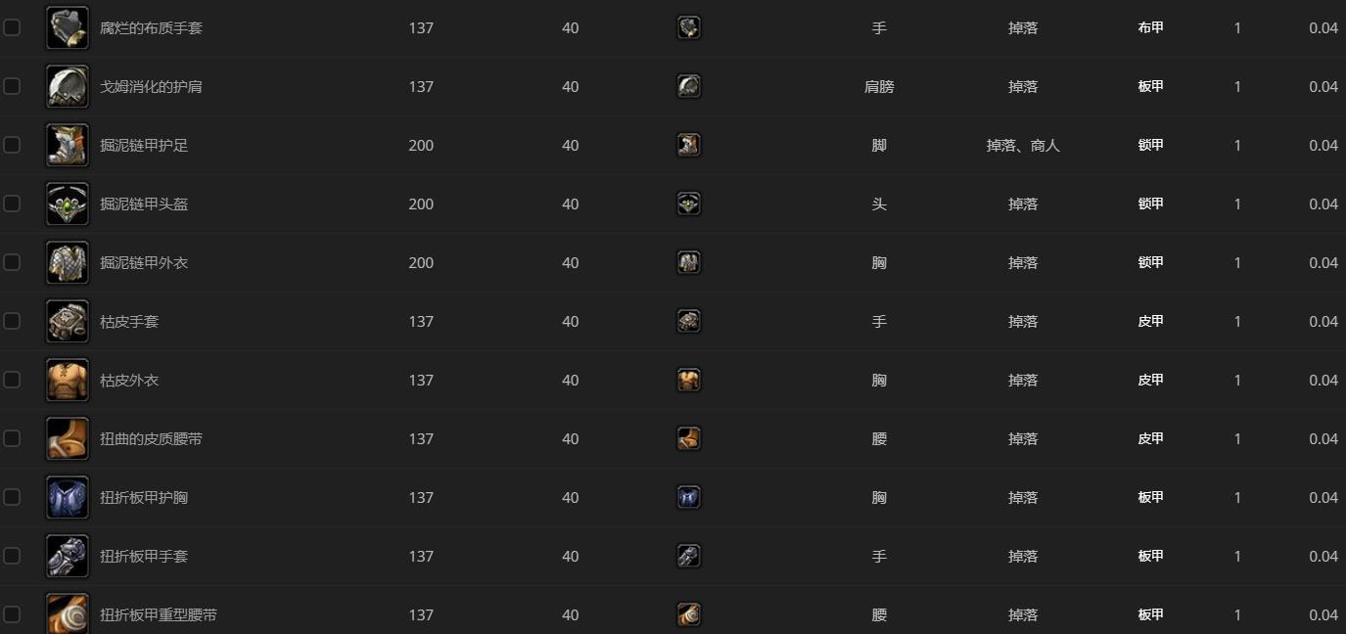
Task: Click the small appearance icon for 枯皮外衣
Action: [688, 380]
